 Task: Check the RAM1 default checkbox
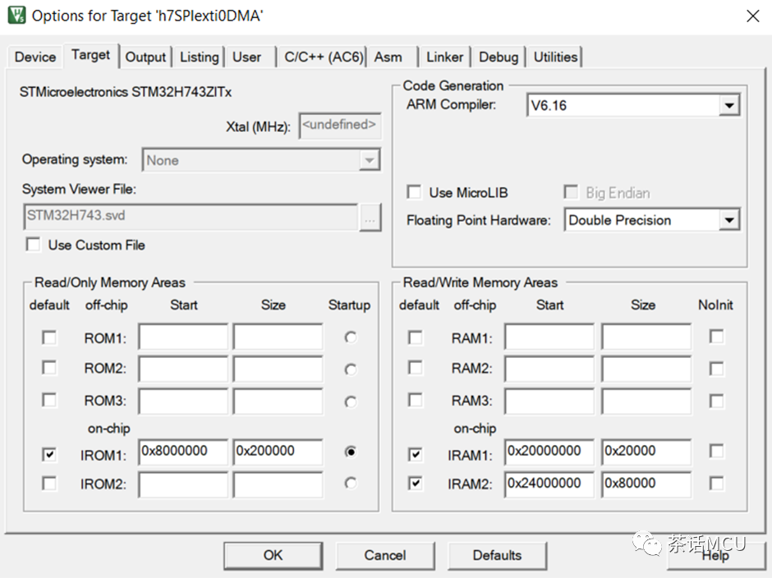click(x=416, y=337)
